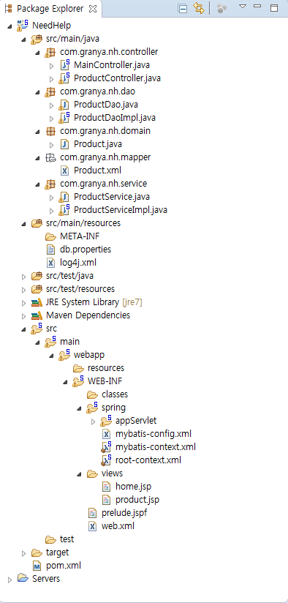Click the mybatis-context.xml Spring config icon
Image resolution: width=288 pixels, height=603 pixels.
pos(106,447)
